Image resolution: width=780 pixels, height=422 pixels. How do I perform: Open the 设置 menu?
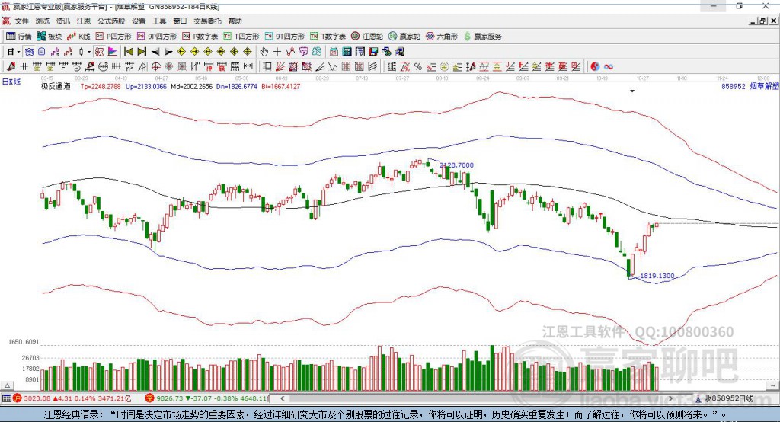[x=139, y=21]
